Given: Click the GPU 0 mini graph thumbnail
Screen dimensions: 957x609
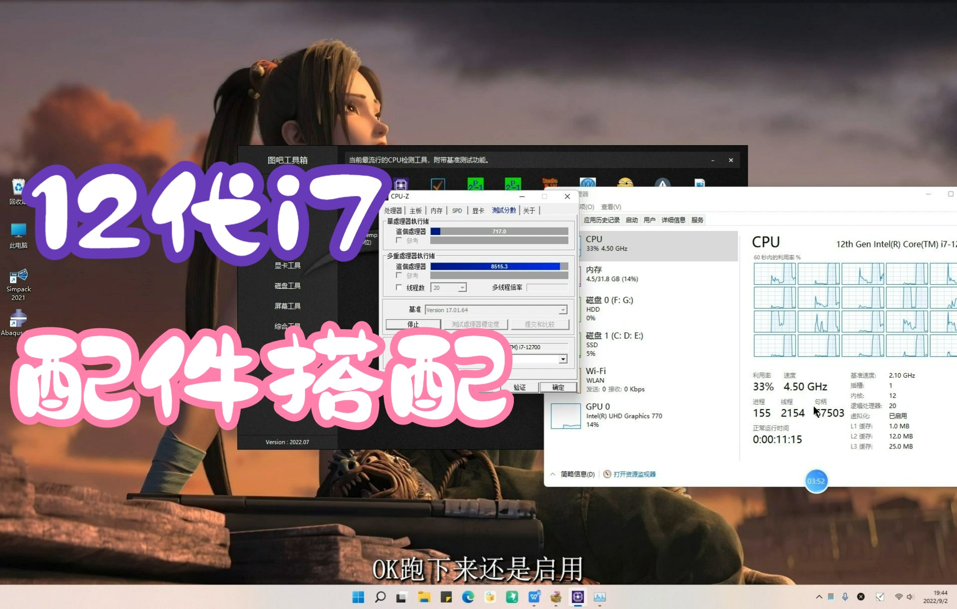Looking at the screenshot, I should point(566,415).
